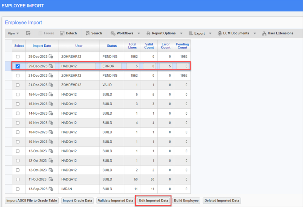Click the Search magnifier icon
The image size is (303, 207).
(x=87, y=33)
